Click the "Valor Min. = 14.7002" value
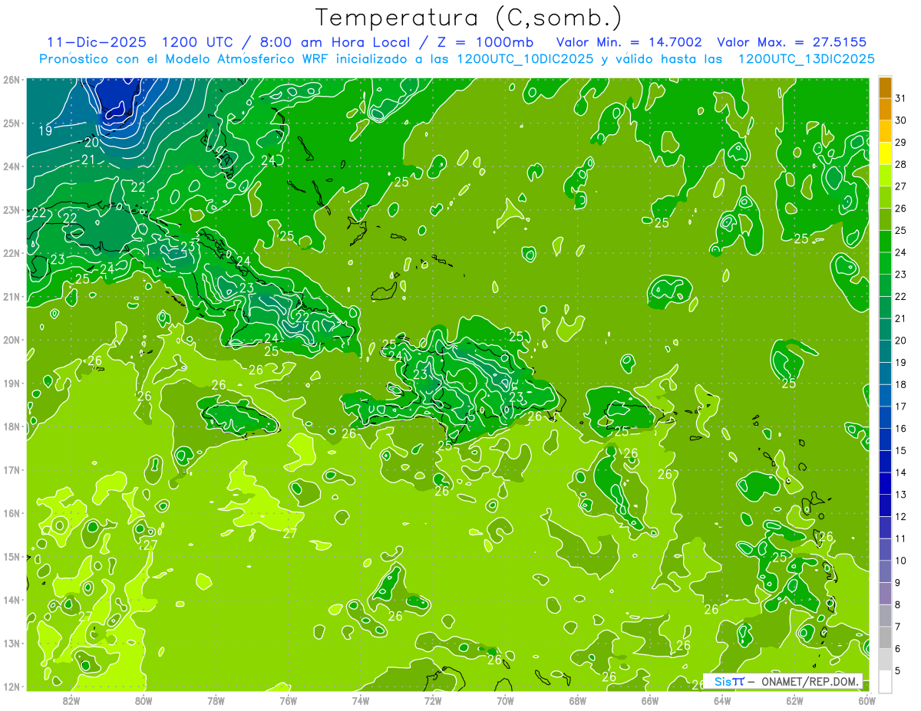 (629, 42)
